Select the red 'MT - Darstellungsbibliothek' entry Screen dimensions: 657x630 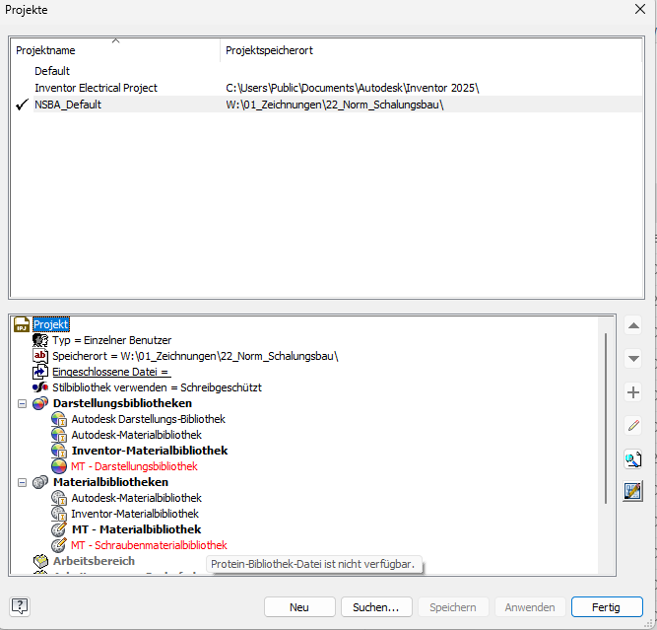[x=134, y=466]
